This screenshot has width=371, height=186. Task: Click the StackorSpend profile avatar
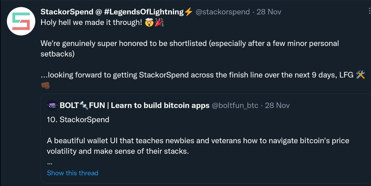[x=21, y=21]
